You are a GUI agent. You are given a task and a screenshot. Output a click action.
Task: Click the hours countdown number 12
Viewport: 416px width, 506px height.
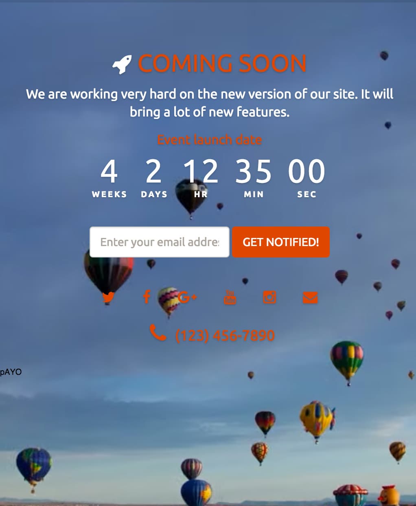tap(201, 172)
